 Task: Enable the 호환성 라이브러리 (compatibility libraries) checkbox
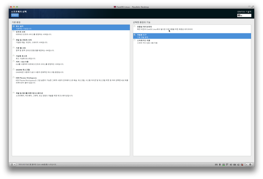(135, 26)
